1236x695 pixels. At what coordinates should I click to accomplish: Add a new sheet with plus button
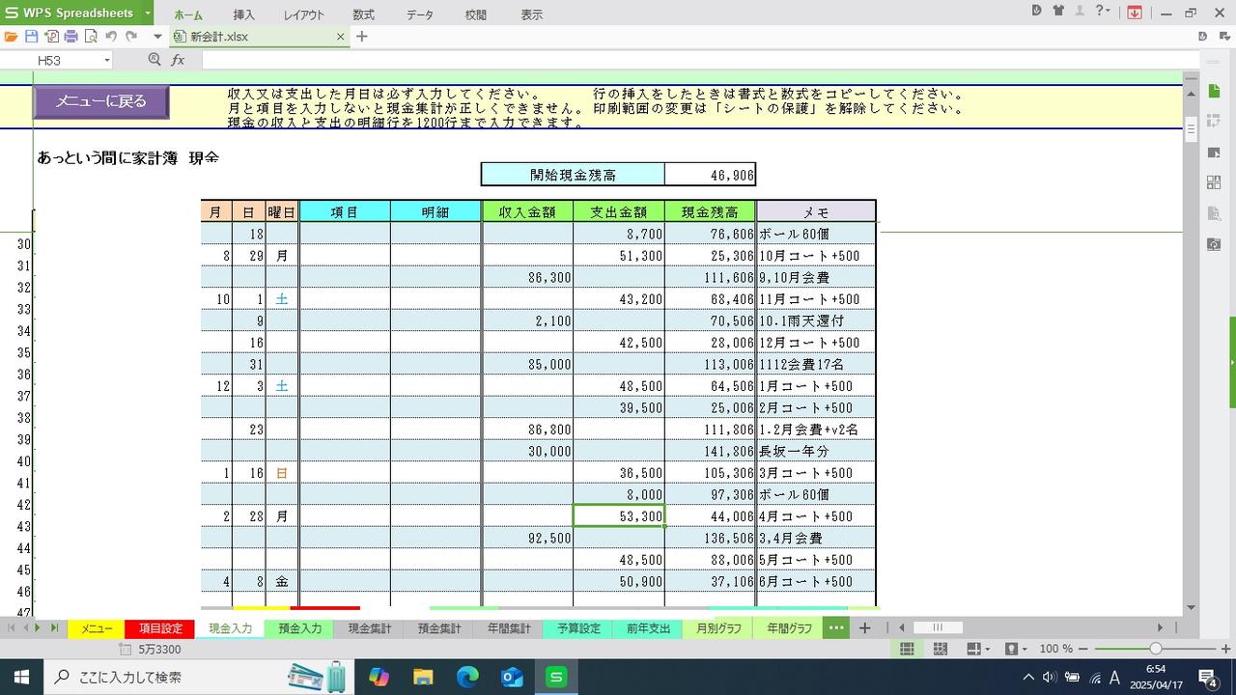coord(865,628)
